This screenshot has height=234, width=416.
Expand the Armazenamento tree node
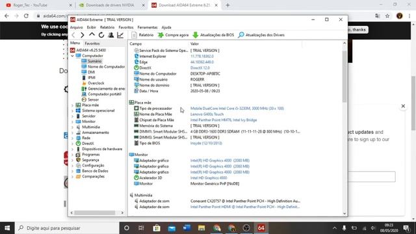click(72, 133)
